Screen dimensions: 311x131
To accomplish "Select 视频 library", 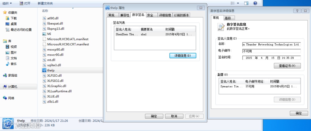I will tap(11, 47).
